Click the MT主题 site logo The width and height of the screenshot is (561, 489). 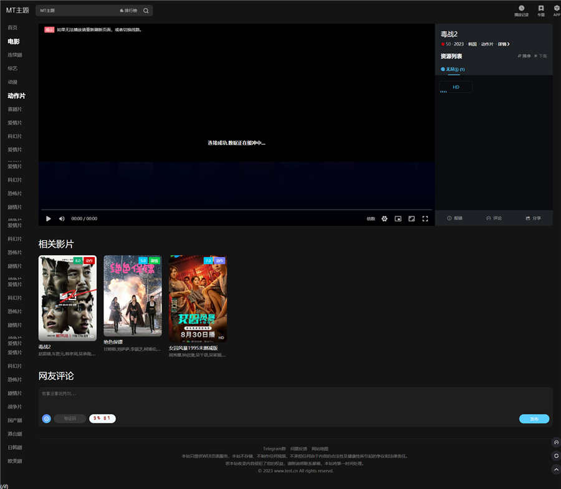(17, 11)
